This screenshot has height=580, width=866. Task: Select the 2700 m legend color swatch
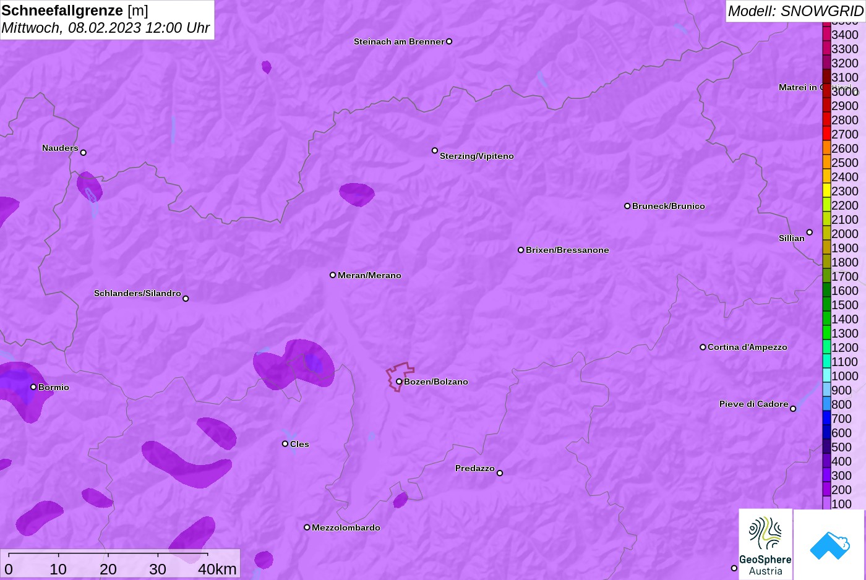click(826, 134)
